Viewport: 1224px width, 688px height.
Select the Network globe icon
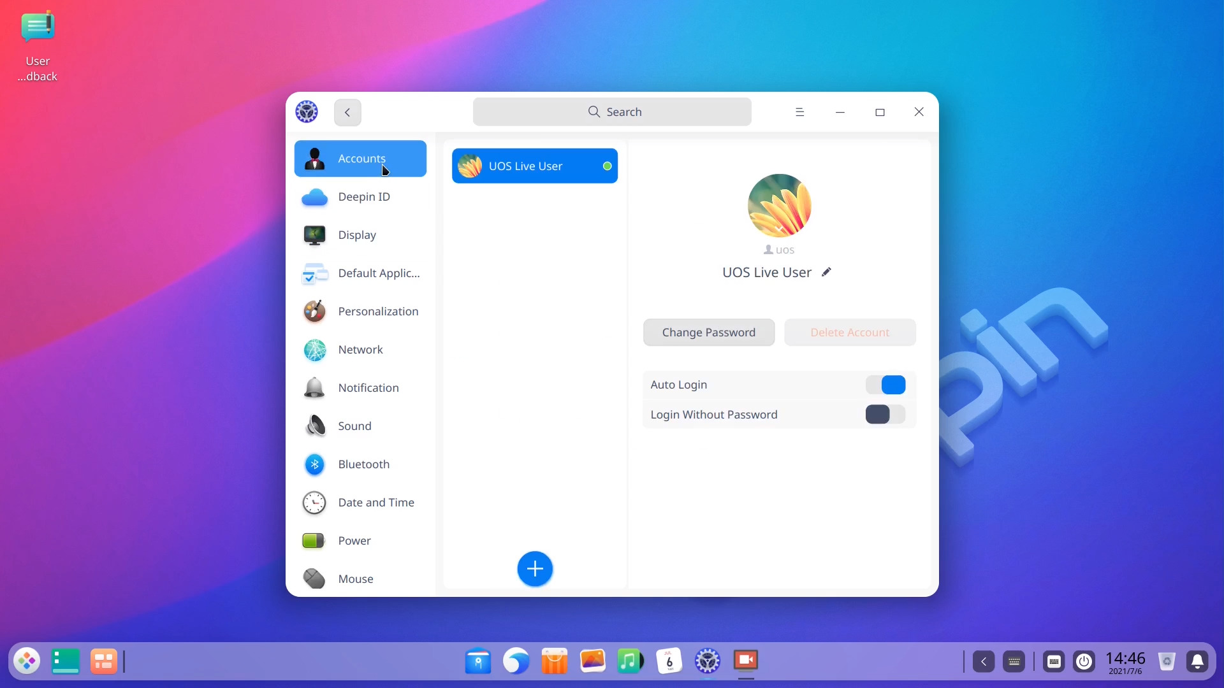[x=314, y=350]
